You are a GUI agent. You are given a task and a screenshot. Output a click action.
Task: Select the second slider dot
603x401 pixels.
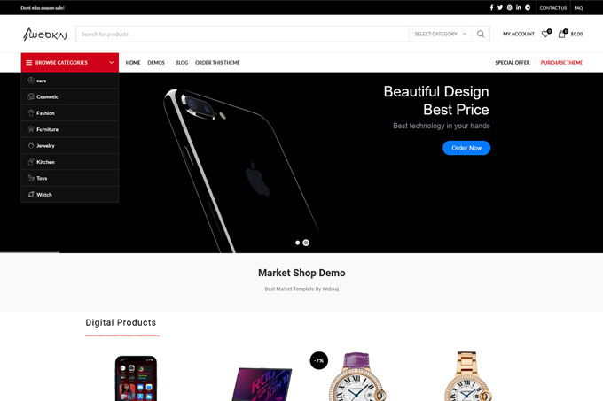pos(306,243)
